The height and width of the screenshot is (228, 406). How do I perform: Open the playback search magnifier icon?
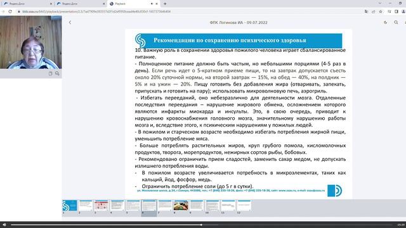point(396,23)
